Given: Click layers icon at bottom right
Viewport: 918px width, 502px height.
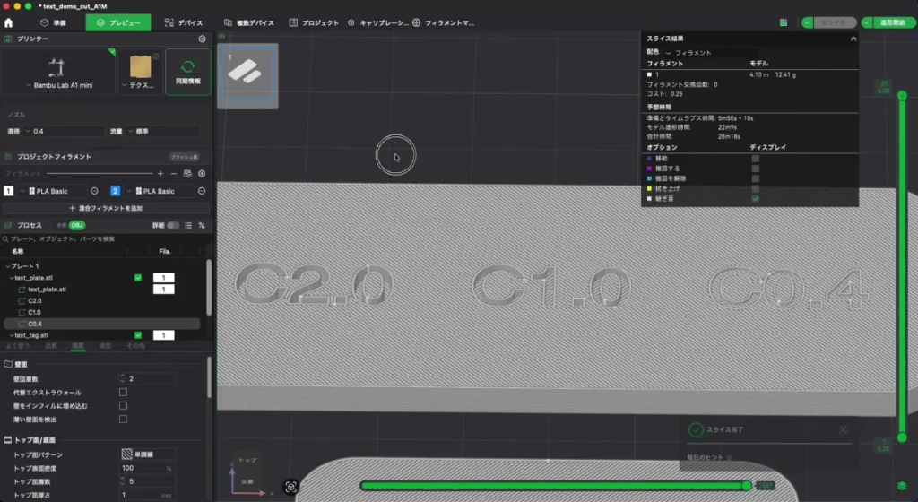Looking at the screenshot, I should pyautogui.click(x=902, y=486).
